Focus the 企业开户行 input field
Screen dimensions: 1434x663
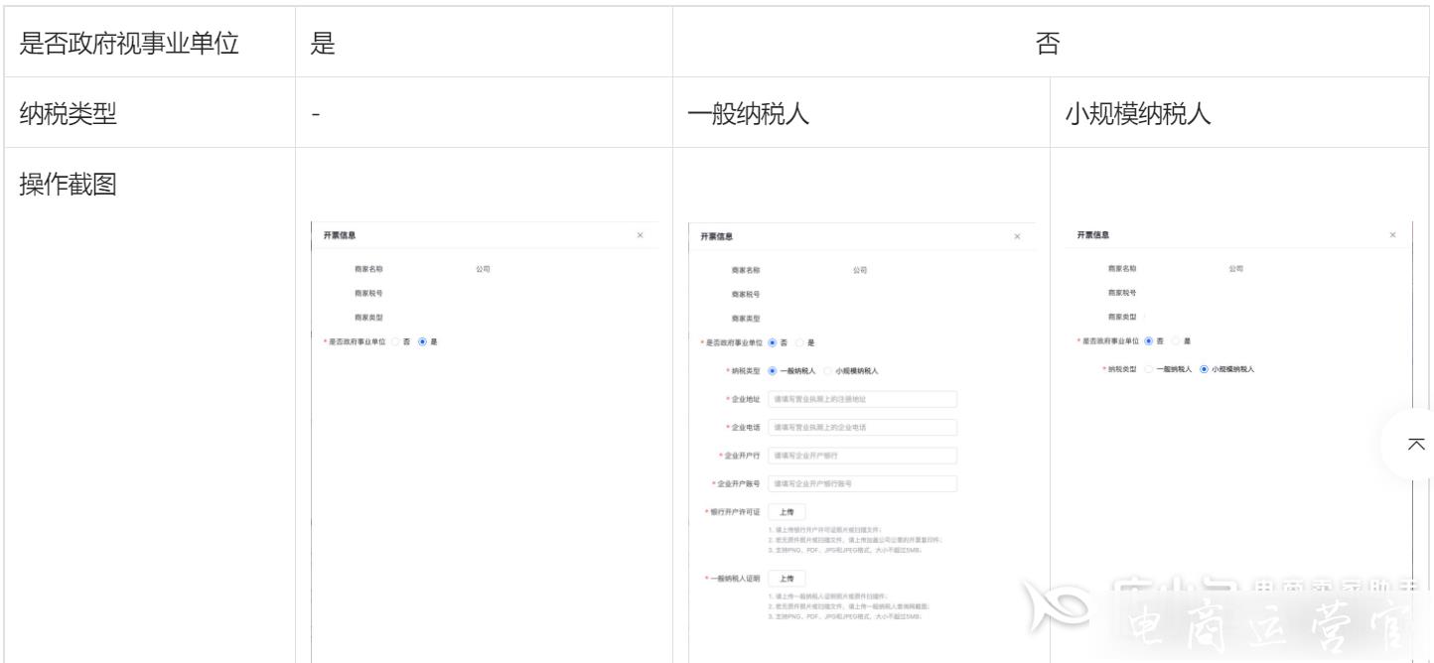coord(862,456)
